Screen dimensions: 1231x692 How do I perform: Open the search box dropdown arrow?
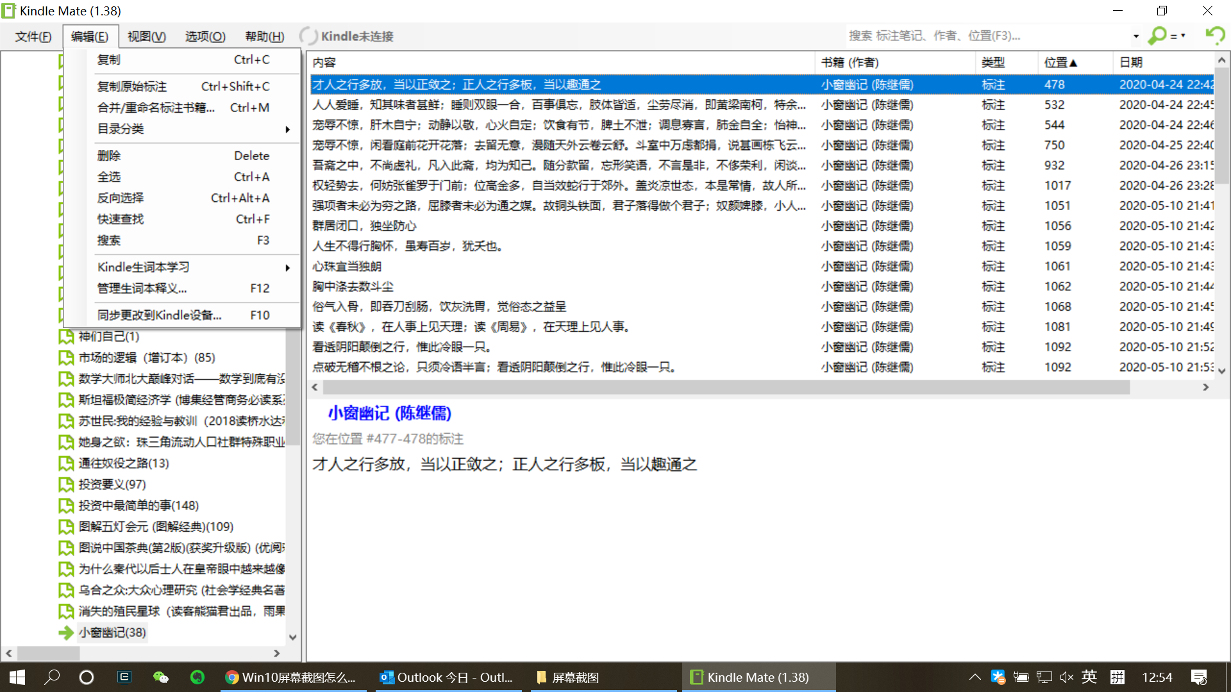pyautogui.click(x=1135, y=36)
